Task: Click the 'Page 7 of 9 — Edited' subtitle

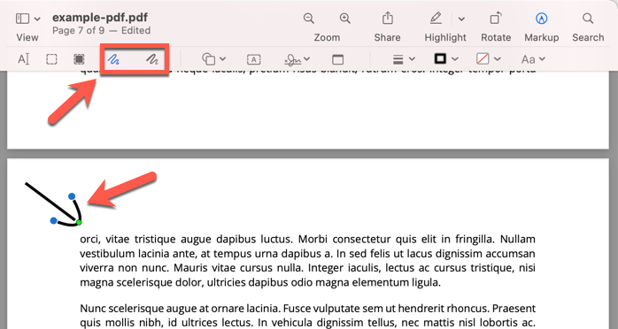Action: 101,31
